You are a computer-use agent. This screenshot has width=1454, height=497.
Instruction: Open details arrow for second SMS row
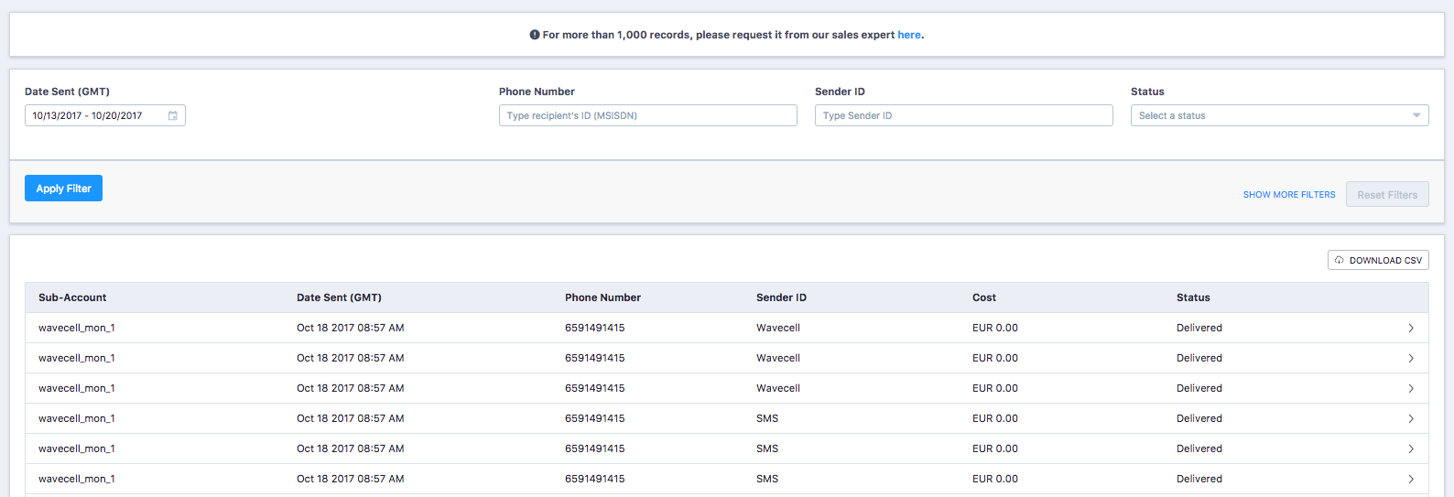click(1411, 448)
